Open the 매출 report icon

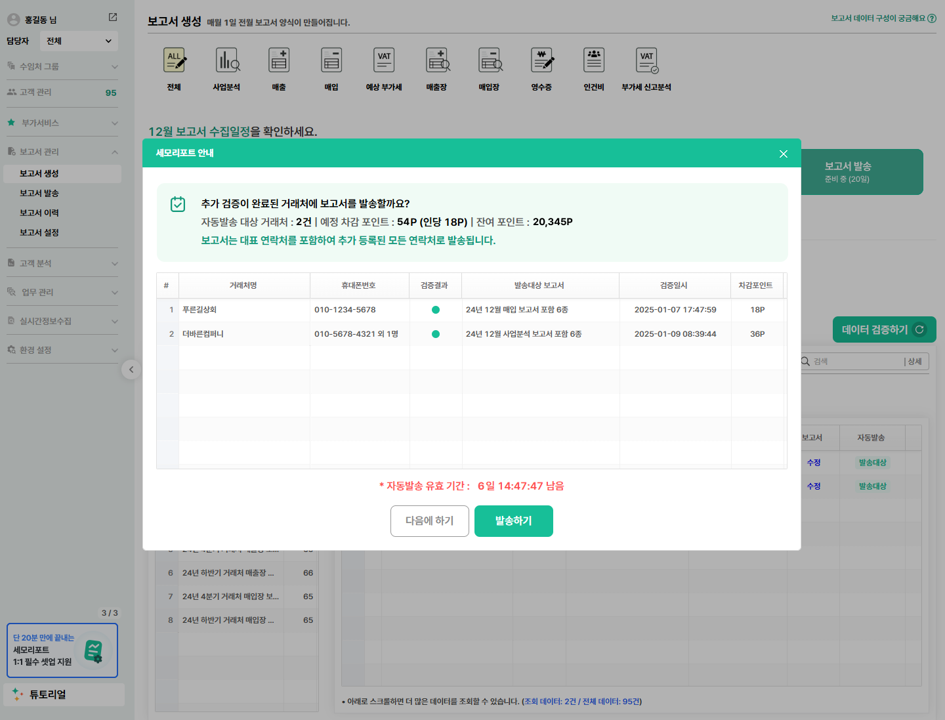(x=279, y=61)
